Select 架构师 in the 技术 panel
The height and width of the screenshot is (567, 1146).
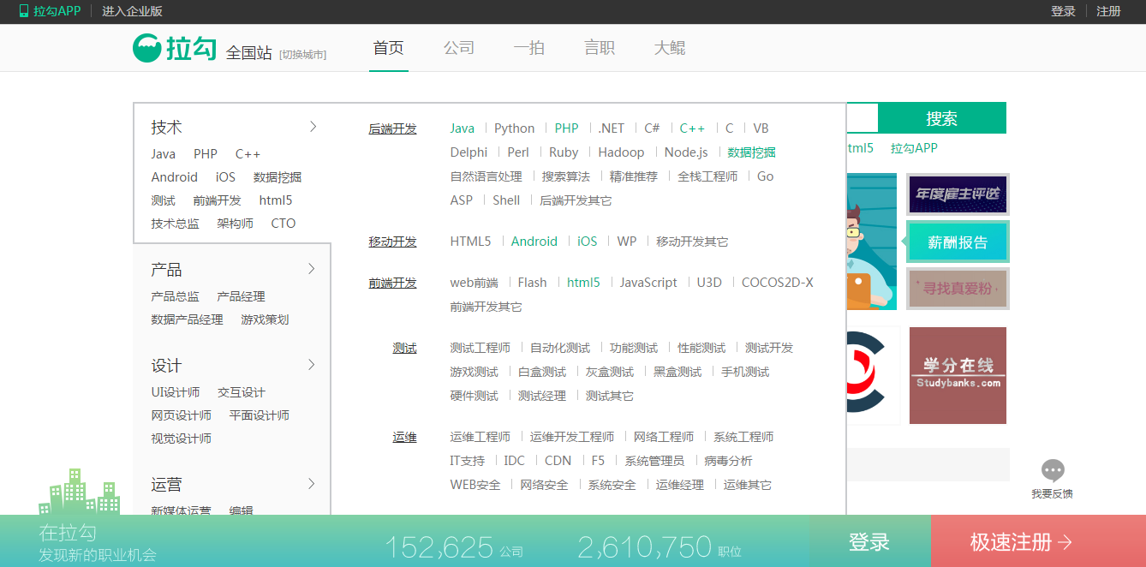(235, 224)
